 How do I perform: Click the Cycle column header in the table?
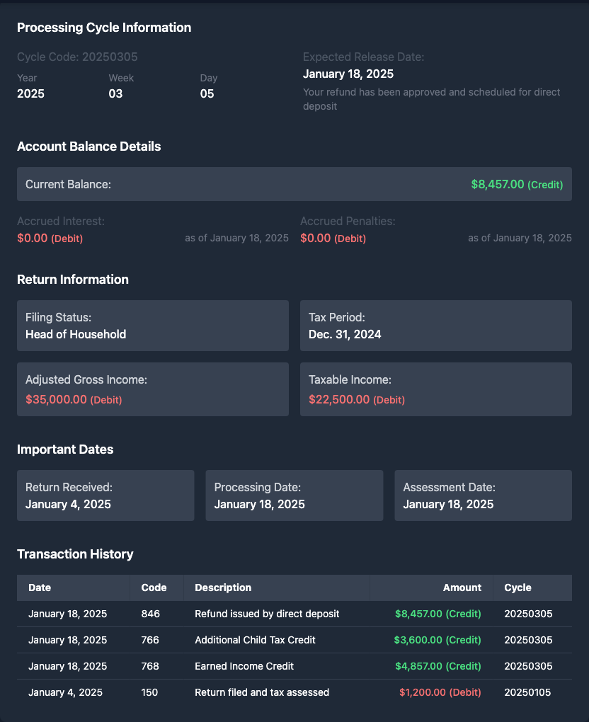point(517,588)
